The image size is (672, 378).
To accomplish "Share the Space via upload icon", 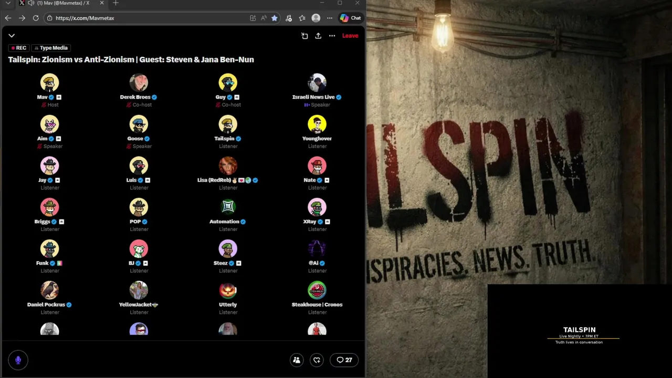I will [x=318, y=36].
